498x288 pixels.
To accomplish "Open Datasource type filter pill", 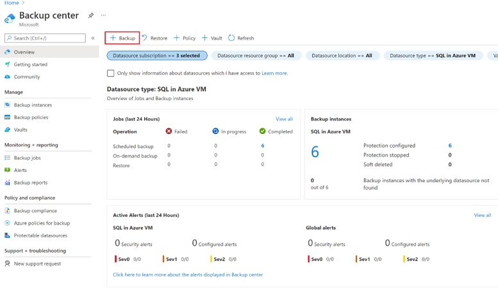I will (x=433, y=56).
